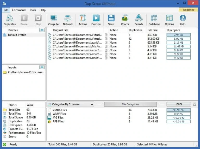Click the 0.04 % category bar
Screen dimensions: 200x149
coord(179,114)
